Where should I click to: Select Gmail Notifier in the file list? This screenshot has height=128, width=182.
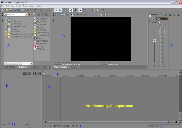coord(41,44)
